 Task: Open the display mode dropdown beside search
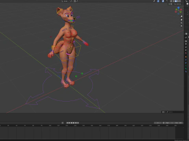coord(163,112)
